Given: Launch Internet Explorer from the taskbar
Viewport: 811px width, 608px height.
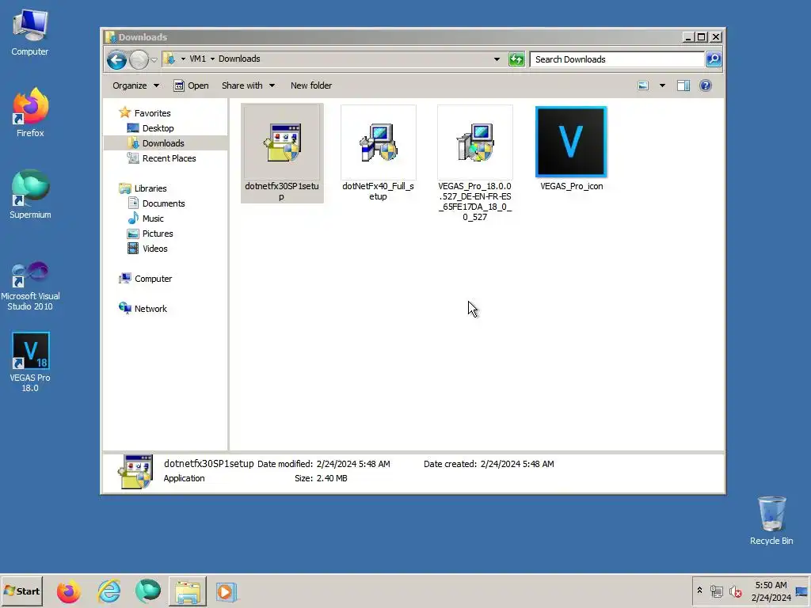Looking at the screenshot, I should tap(109, 591).
